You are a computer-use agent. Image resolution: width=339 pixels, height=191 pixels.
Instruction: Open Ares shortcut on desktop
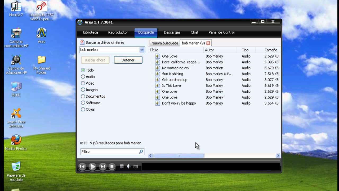coord(42,36)
